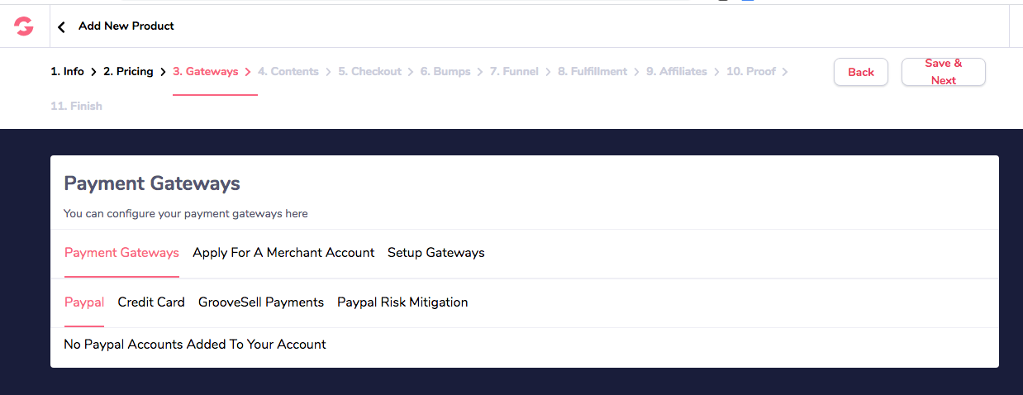Jump to step 11. Finish
The image size is (1023, 395).
coord(76,107)
